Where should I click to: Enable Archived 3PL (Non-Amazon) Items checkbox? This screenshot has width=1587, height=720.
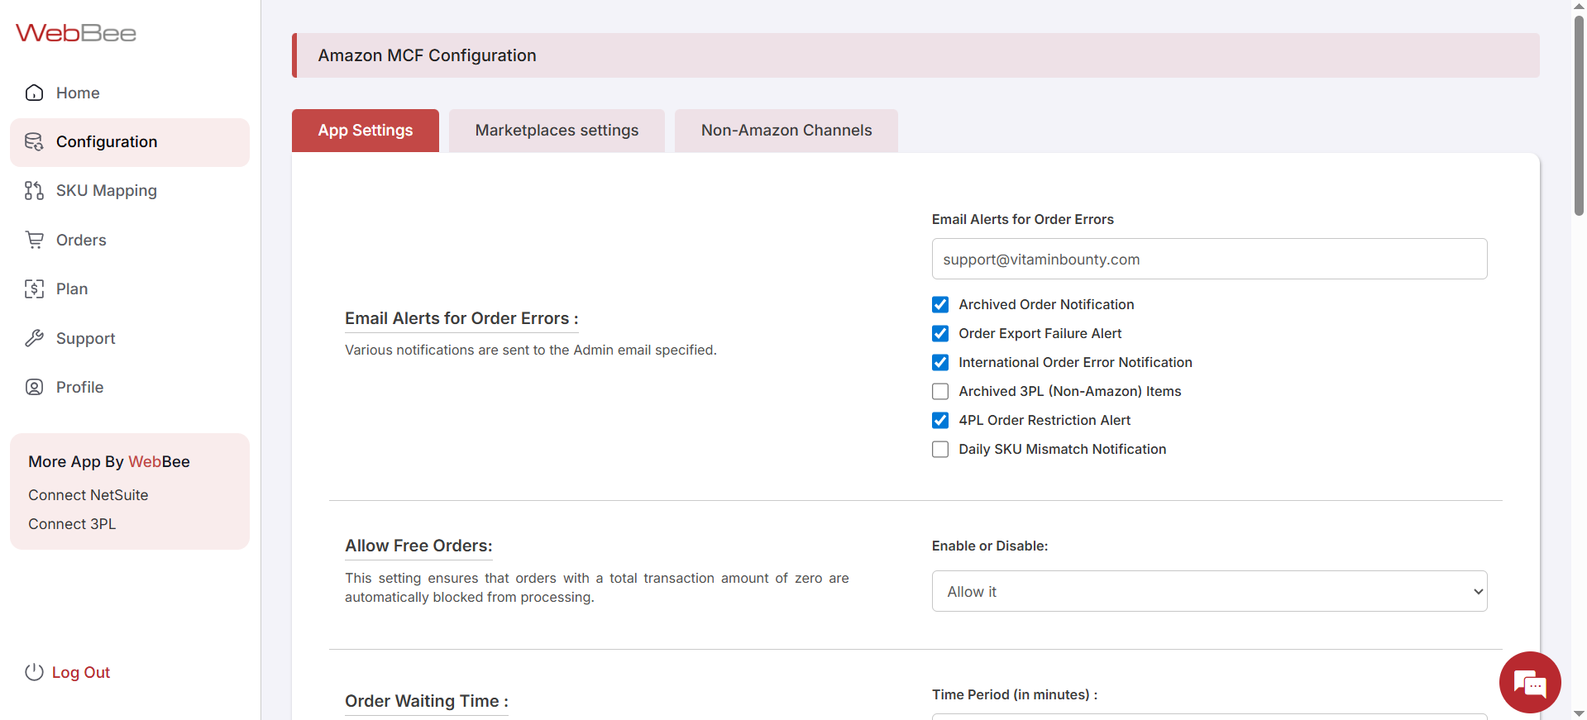click(x=940, y=392)
